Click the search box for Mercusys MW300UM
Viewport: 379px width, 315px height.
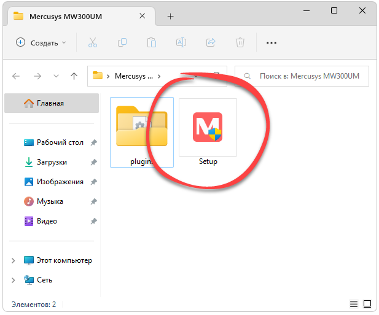(302, 76)
